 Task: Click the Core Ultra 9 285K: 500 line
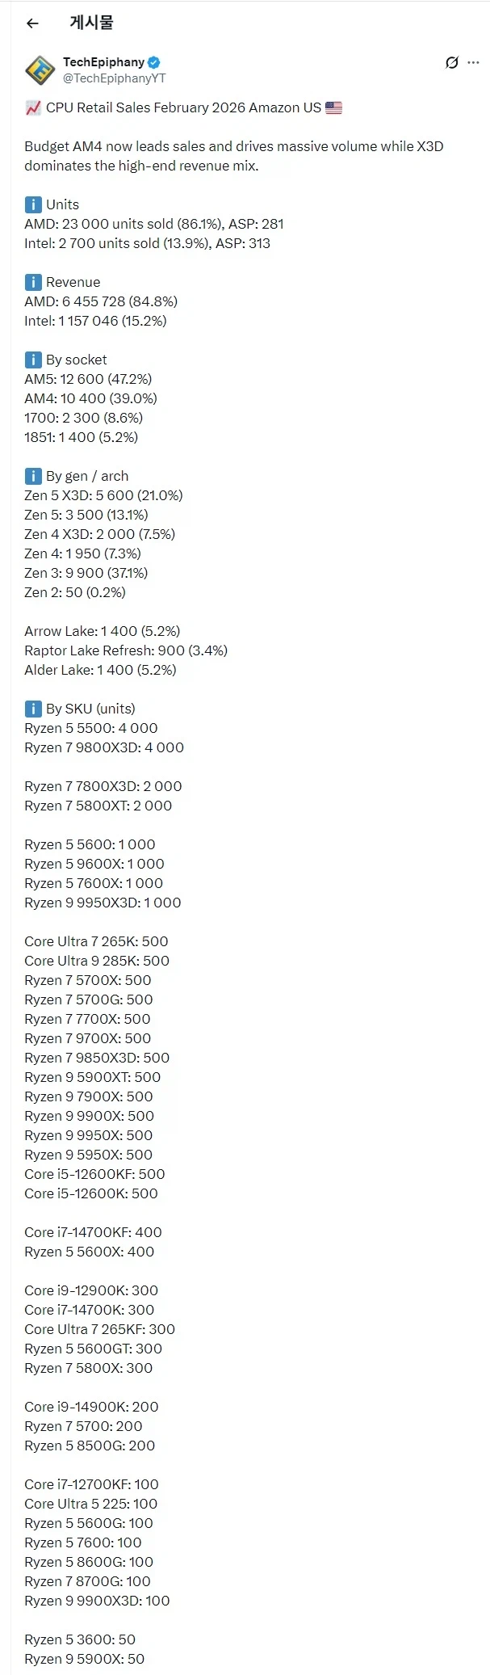[x=97, y=961]
